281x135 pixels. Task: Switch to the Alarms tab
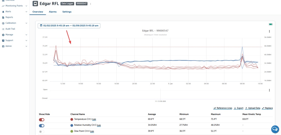coord(53,12)
